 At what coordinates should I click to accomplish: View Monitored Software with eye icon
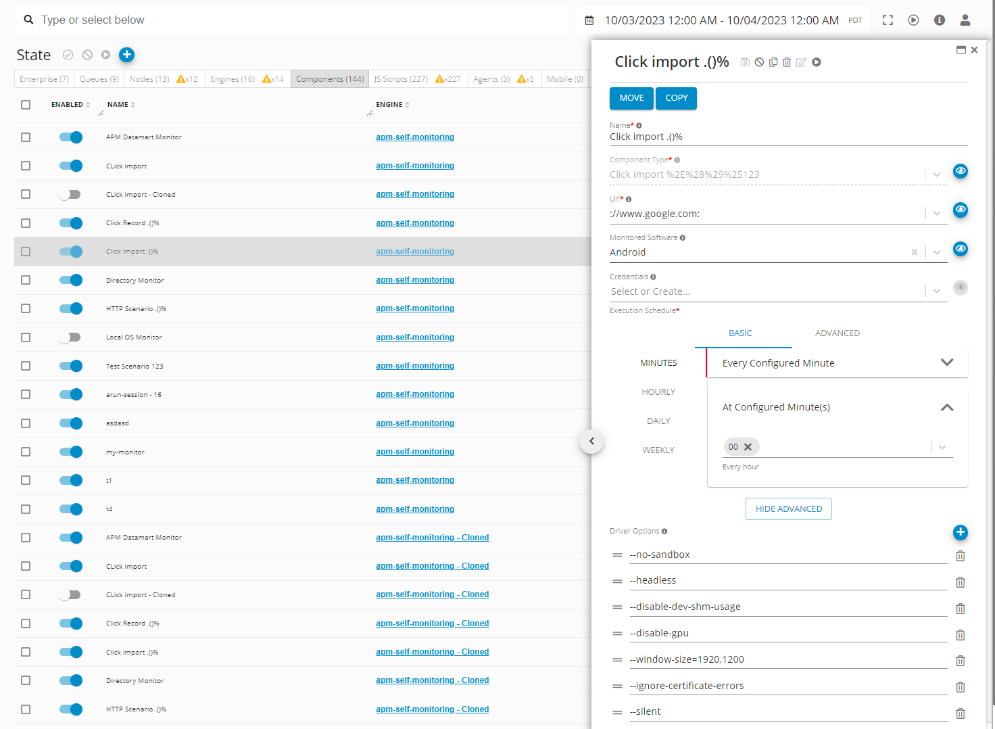[960, 249]
